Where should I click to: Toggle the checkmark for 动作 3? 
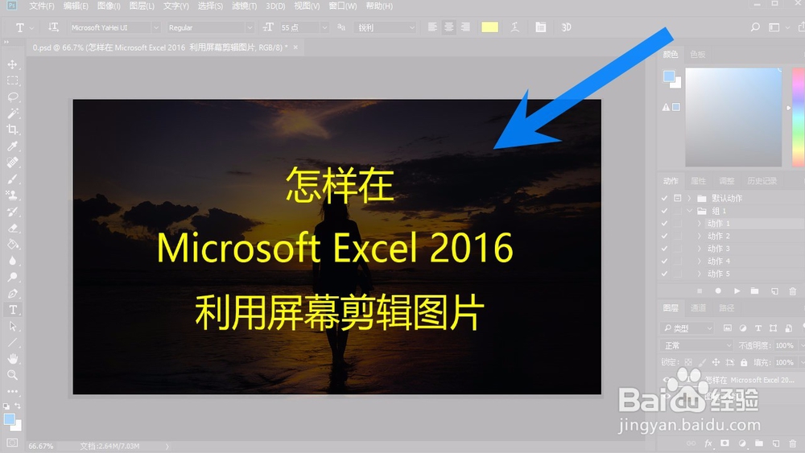tap(664, 249)
